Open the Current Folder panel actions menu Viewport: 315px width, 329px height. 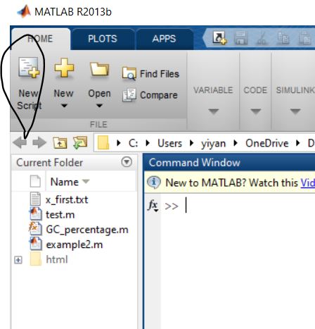coord(127,162)
